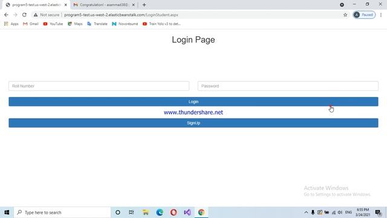Minimize the Chrome window
Screen dimensions: 387x218
[x=354, y=4]
